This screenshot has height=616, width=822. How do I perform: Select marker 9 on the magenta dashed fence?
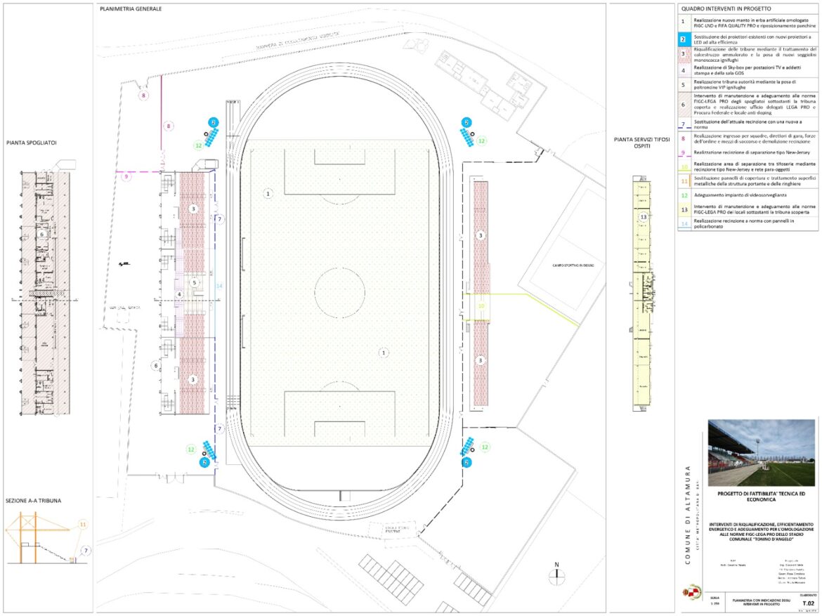click(126, 197)
